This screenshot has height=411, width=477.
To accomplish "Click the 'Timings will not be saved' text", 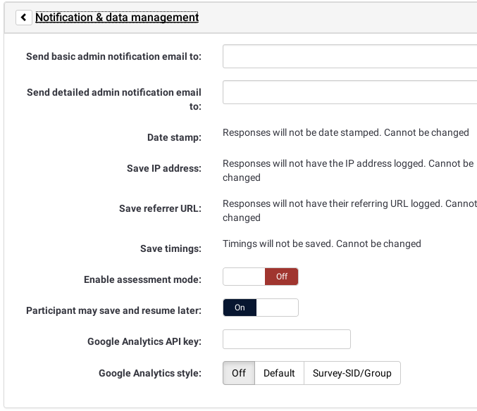I will (321, 244).
